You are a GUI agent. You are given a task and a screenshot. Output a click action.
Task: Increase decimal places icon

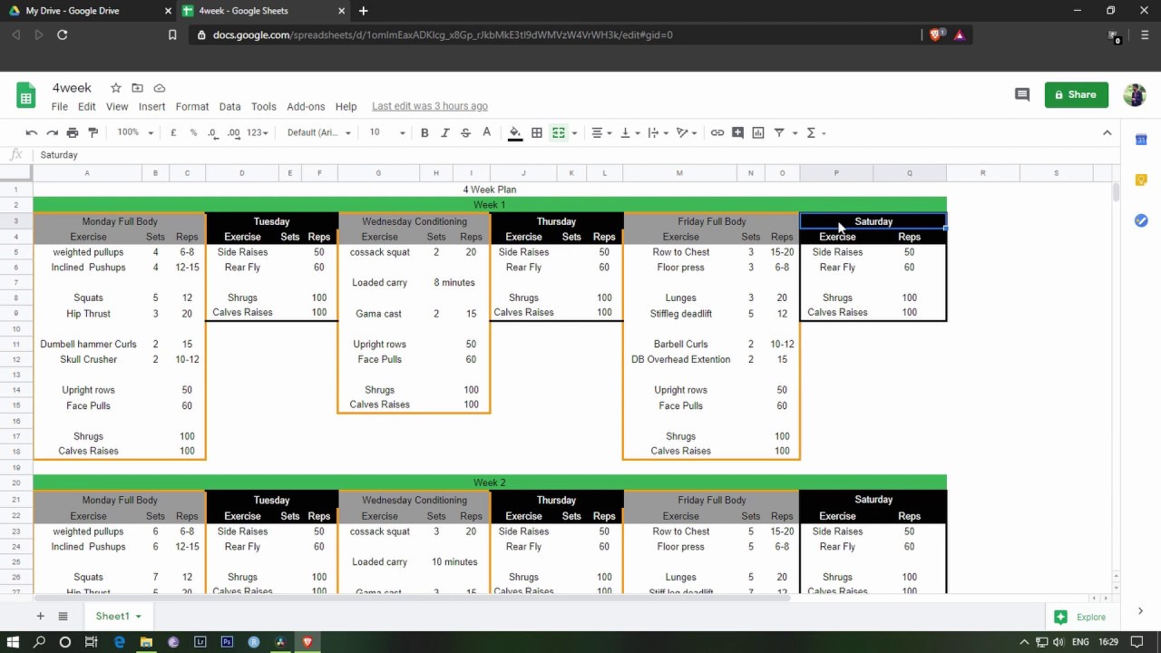pos(234,132)
